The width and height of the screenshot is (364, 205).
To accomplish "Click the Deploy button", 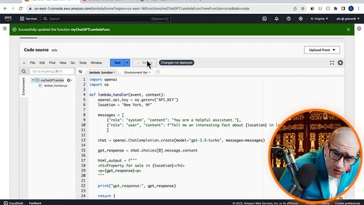I will (144, 63).
